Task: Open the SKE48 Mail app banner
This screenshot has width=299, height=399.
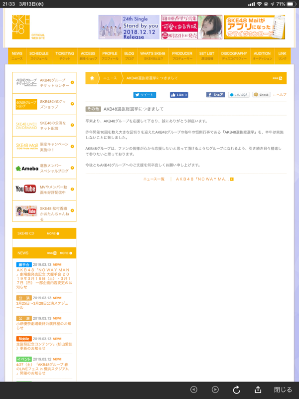Action: [254, 27]
